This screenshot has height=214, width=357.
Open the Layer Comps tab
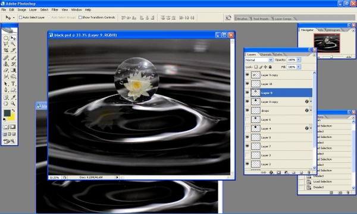pyautogui.click(x=283, y=19)
